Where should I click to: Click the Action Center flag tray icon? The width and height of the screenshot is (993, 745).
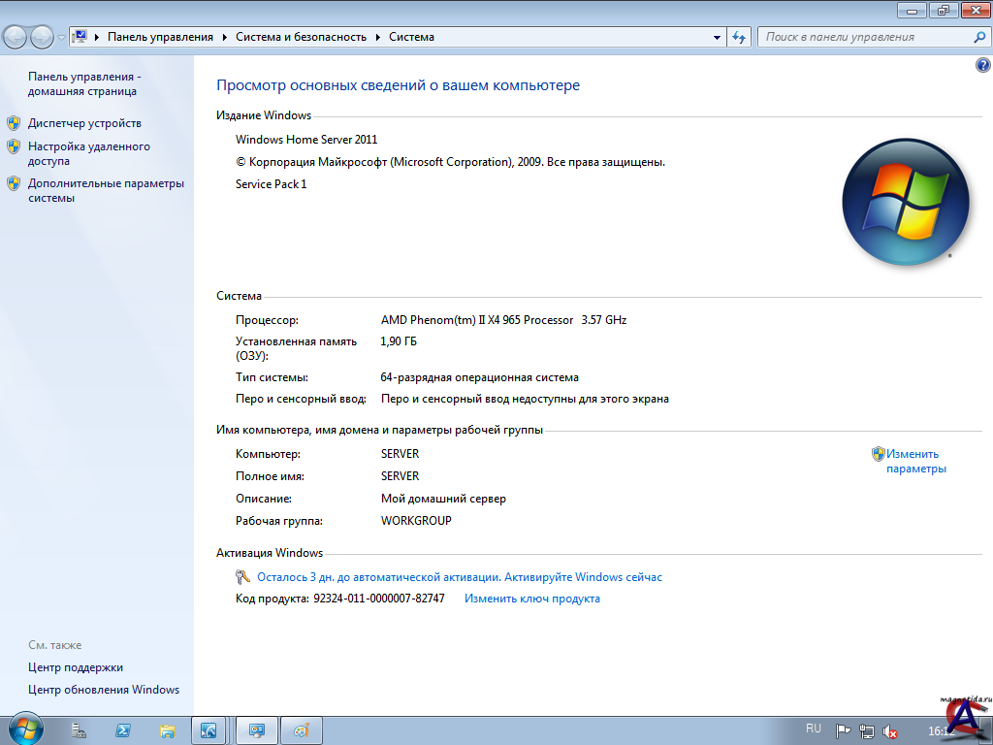[x=844, y=731]
